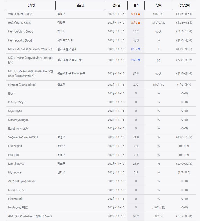The image size is (200, 221).
Task: Select Platelet Count, Blood test name
Action: point(22,85)
